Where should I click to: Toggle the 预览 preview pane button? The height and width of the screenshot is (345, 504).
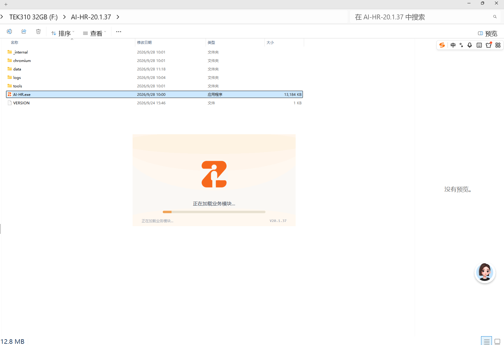487,33
